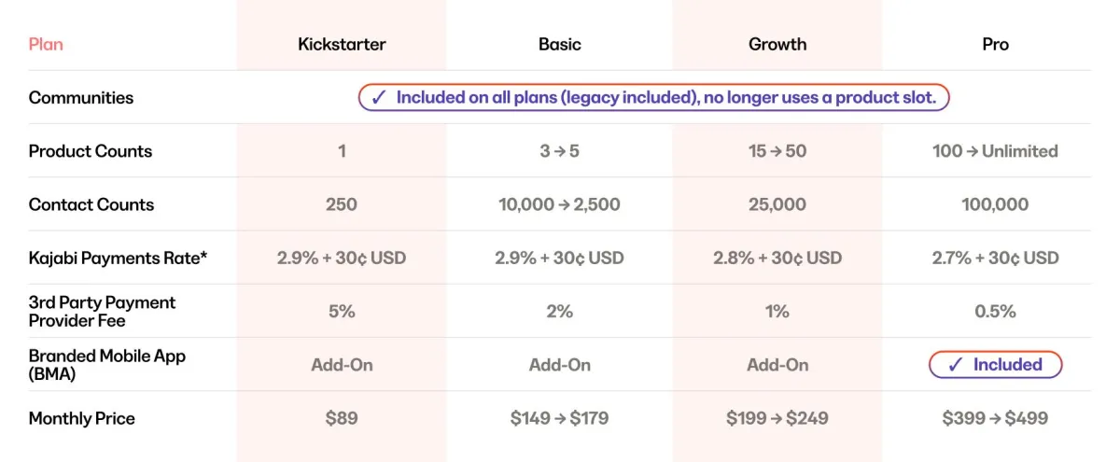Click the Kickstarter Add-On cell
The height and width of the screenshot is (462, 1120).
(342, 365)
